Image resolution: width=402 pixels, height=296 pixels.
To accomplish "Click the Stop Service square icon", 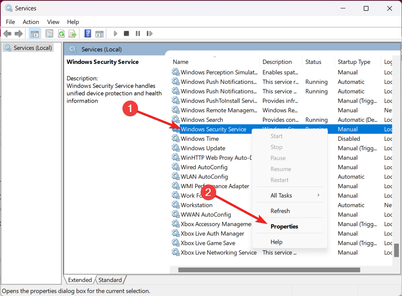I will [126, 34].
